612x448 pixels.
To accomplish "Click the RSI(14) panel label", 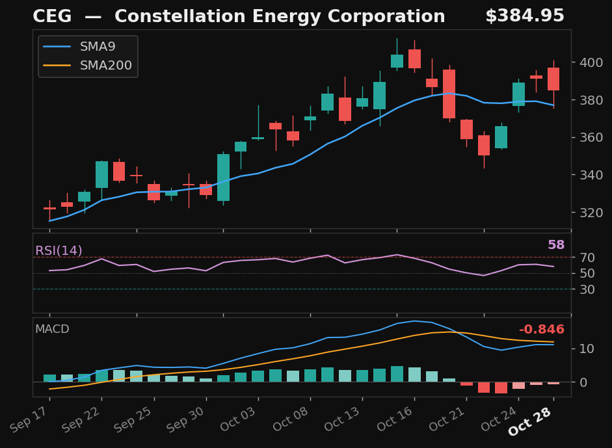I will 59,250.
